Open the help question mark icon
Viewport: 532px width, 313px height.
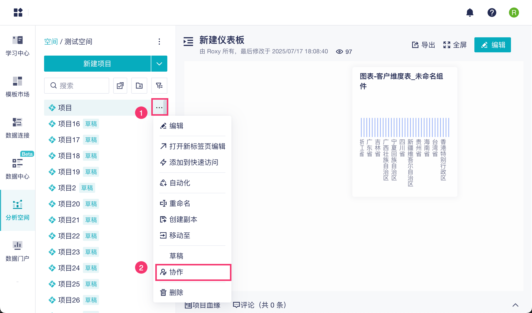tap(492, 13)
